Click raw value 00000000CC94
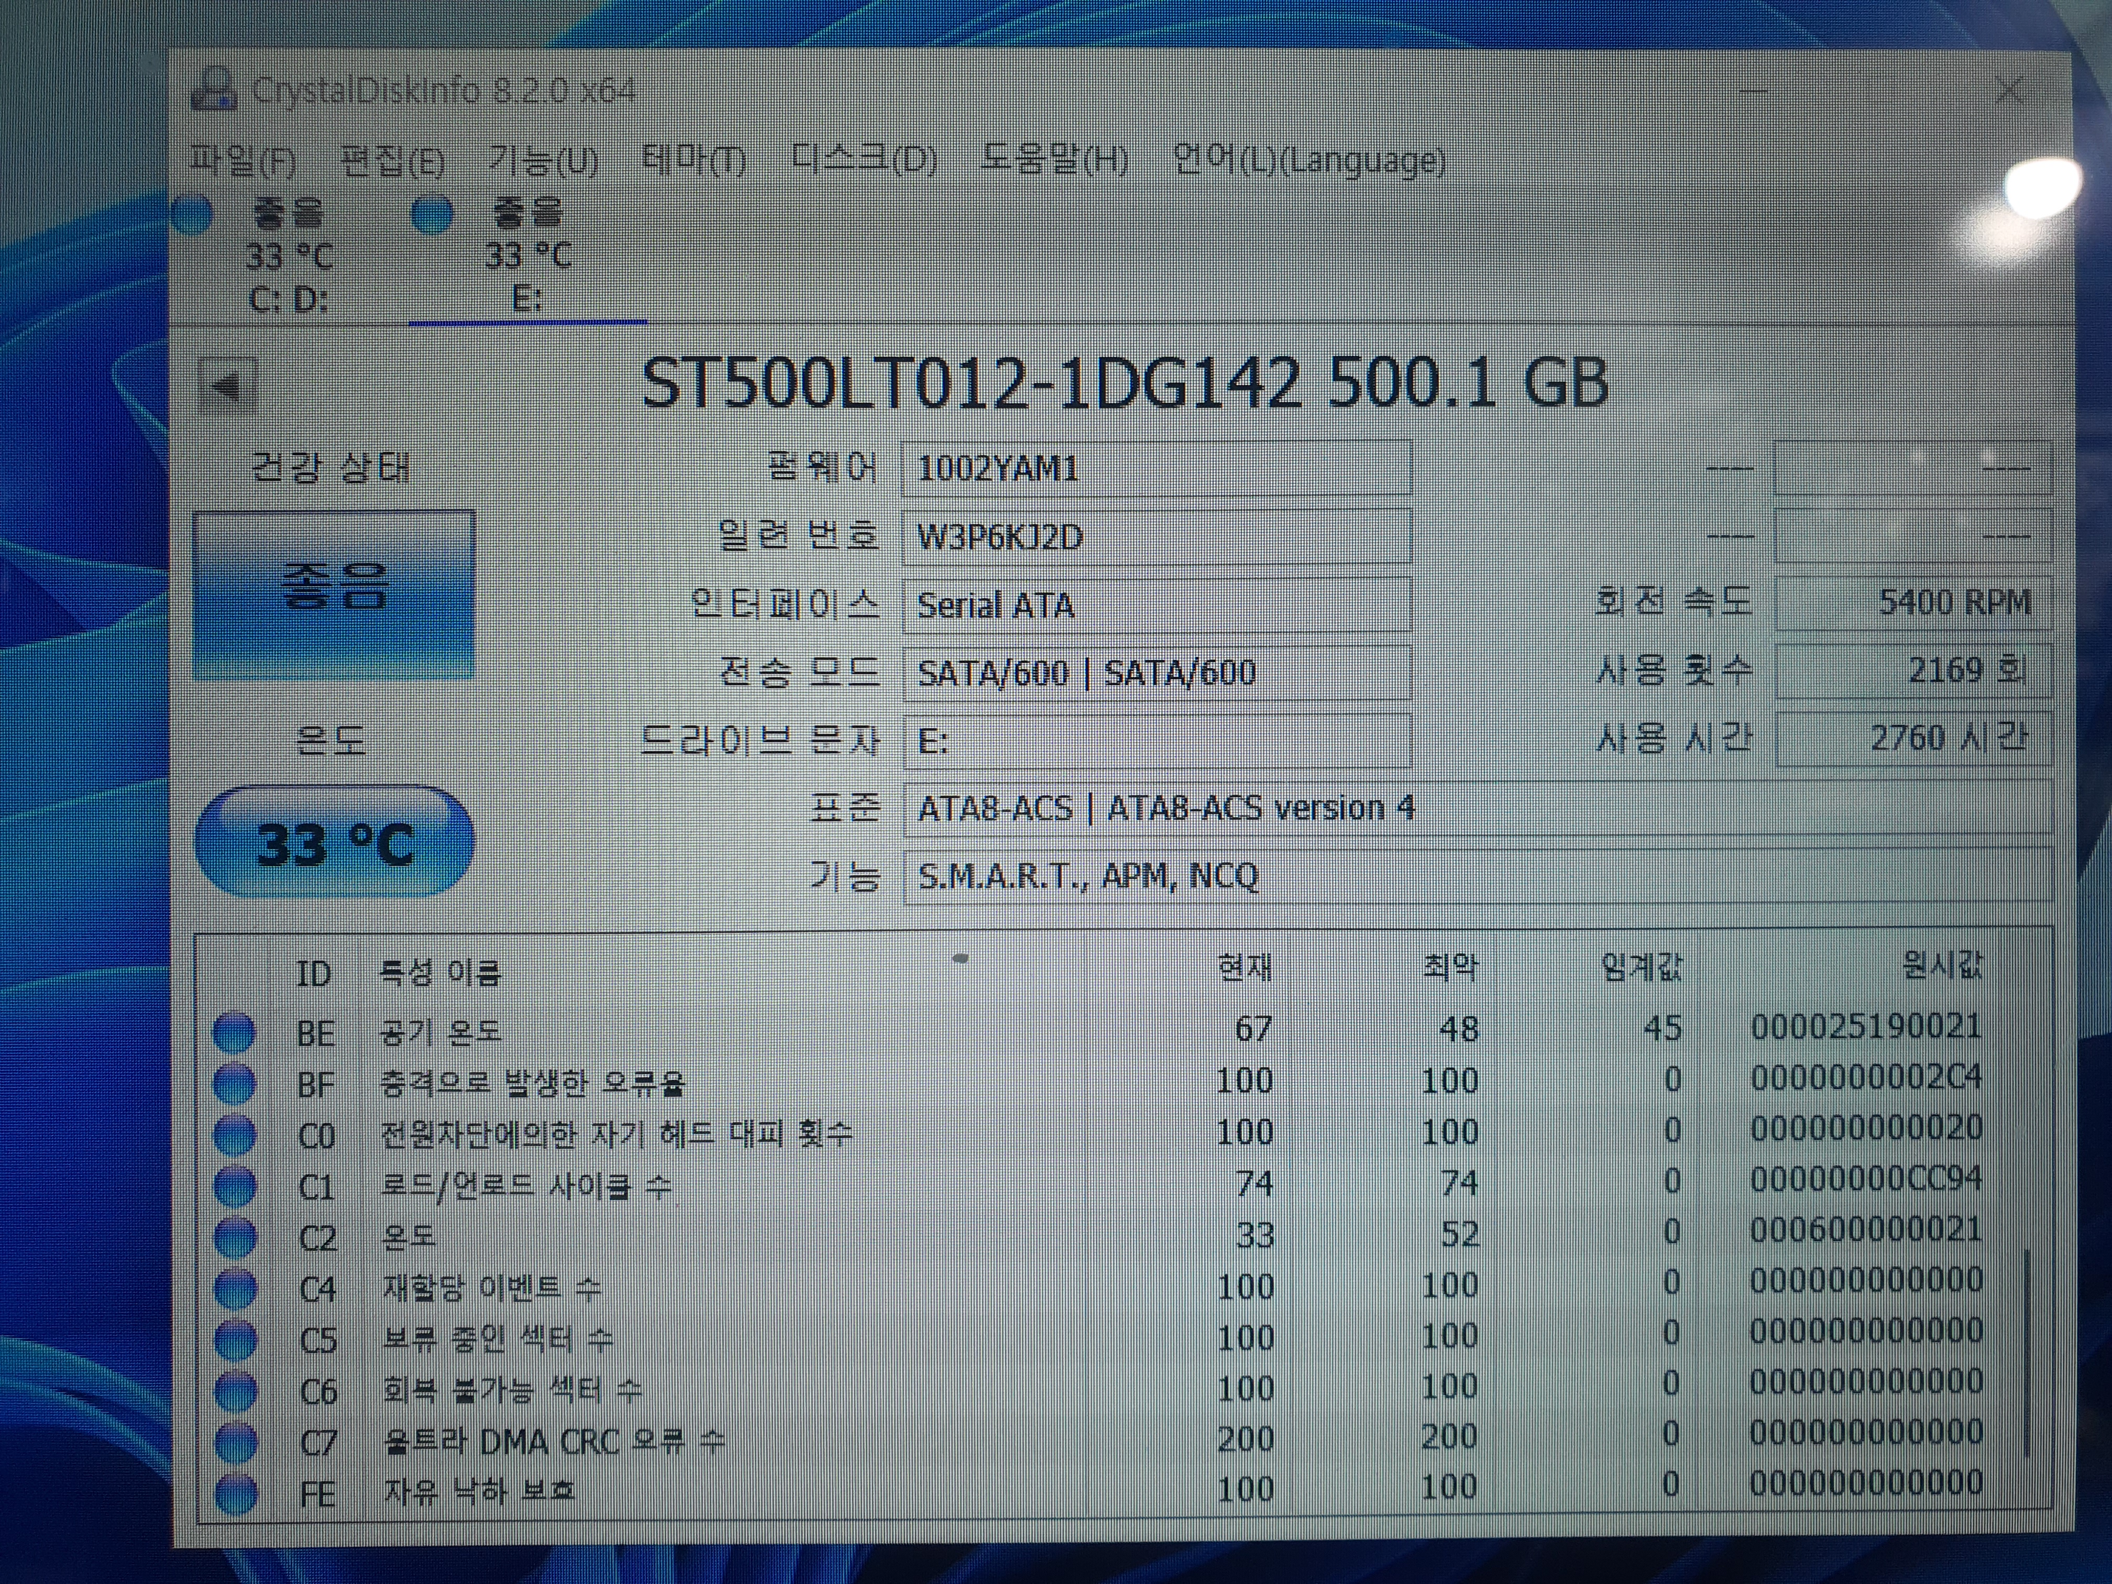This screenshot has height=1584, width=2112. tap(1866, 1180)
